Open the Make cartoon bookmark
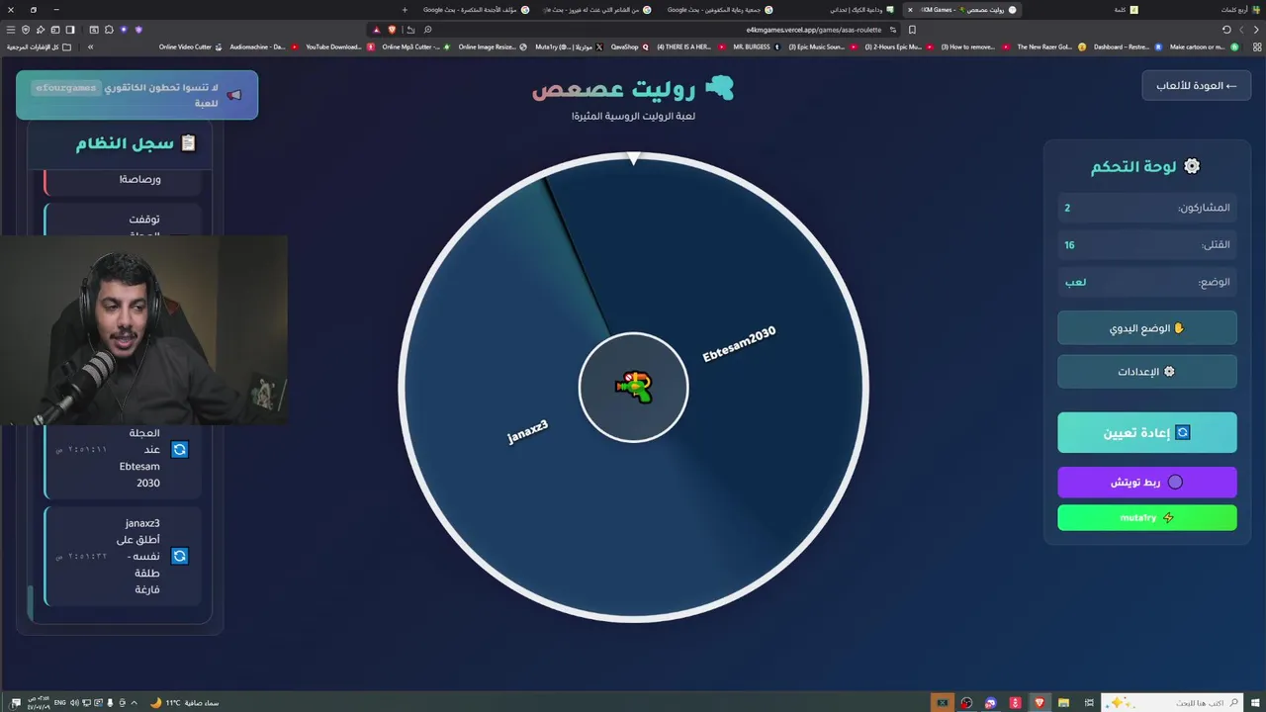Viewport: 1266px width, 712px height. pos(1203,46)
